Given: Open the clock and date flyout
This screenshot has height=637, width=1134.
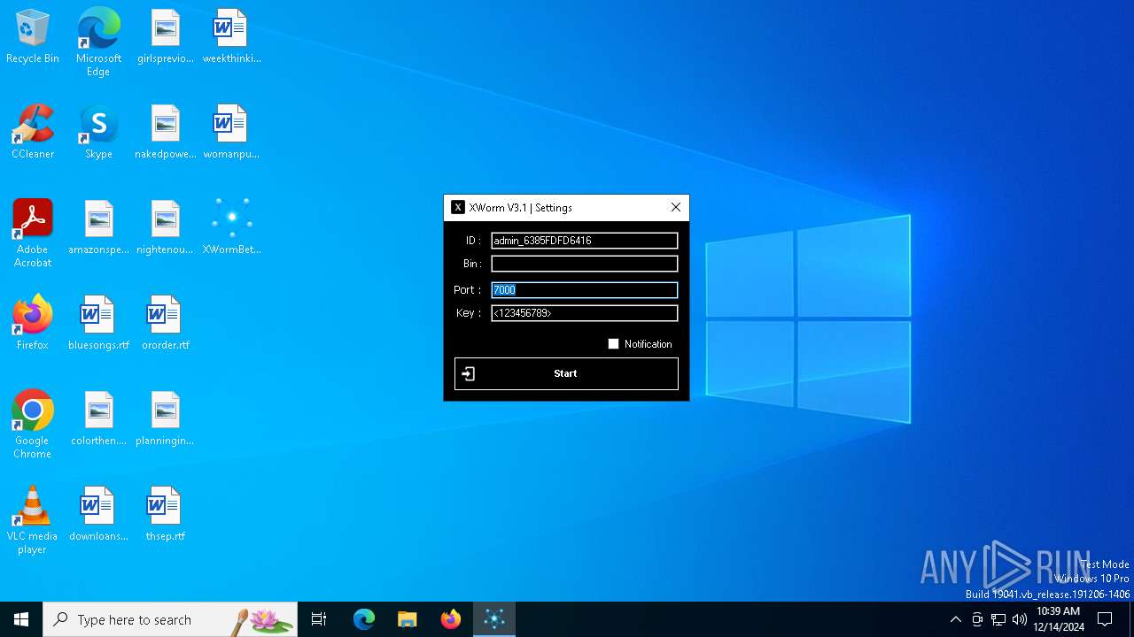Looking at the screenshot, I should [x=1059, y=619].
